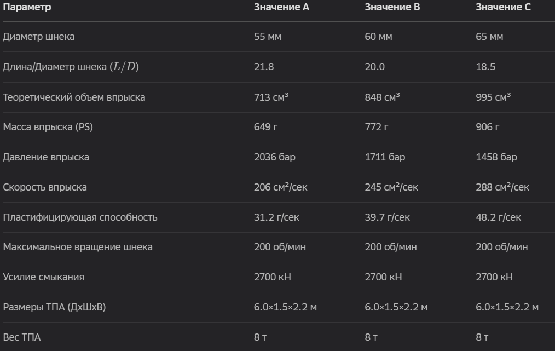Click the '772 г' shot mass cell
The height and width of the screenshot is (351, 555).
click(376, 127)
